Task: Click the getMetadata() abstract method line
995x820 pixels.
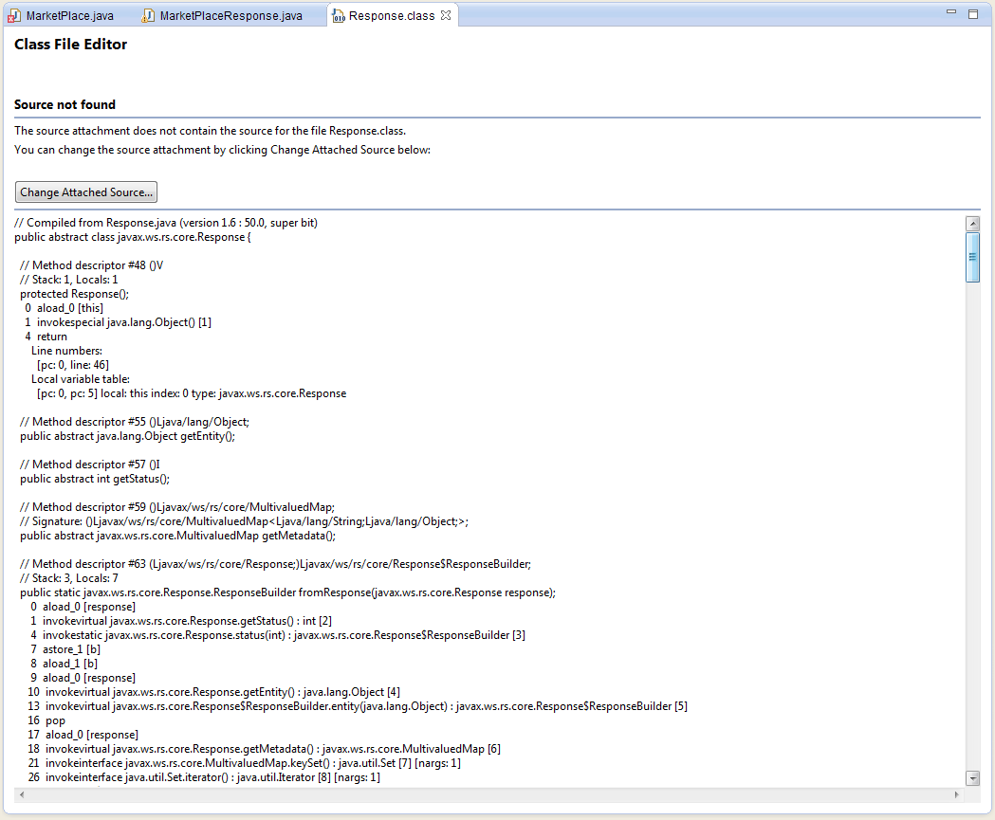Action: point(177,536)
